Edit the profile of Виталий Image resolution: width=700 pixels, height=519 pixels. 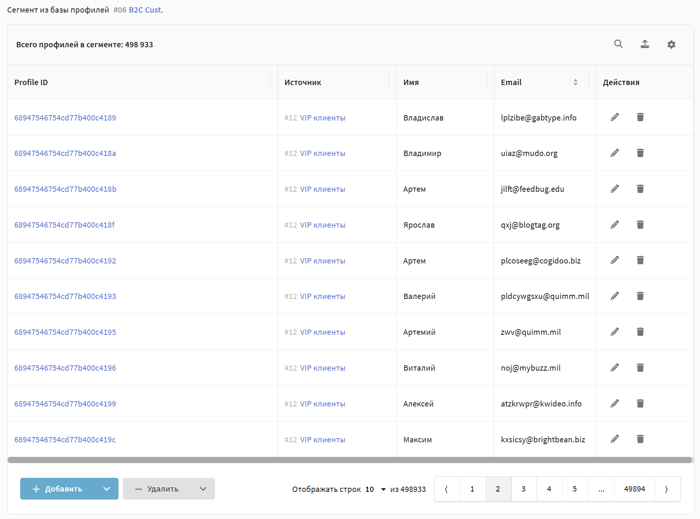(x=614, y=368)
